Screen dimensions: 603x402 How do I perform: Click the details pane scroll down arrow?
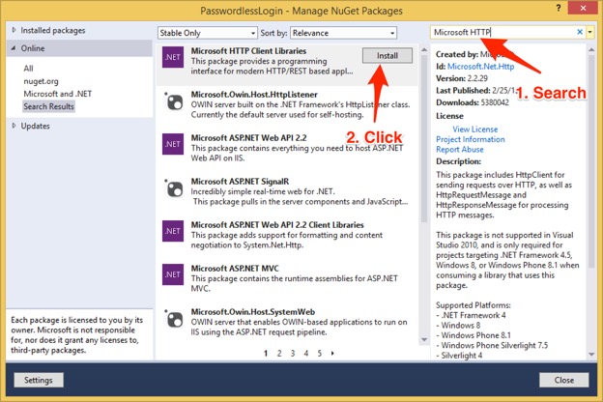coord(591,355)
